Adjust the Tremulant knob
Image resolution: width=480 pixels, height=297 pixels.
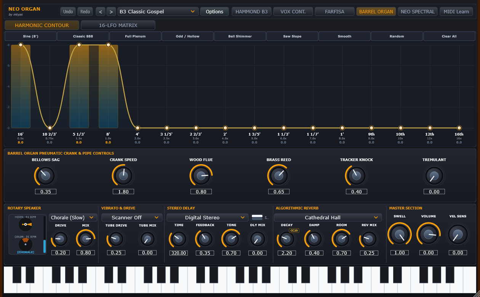(x=434, y=176)
